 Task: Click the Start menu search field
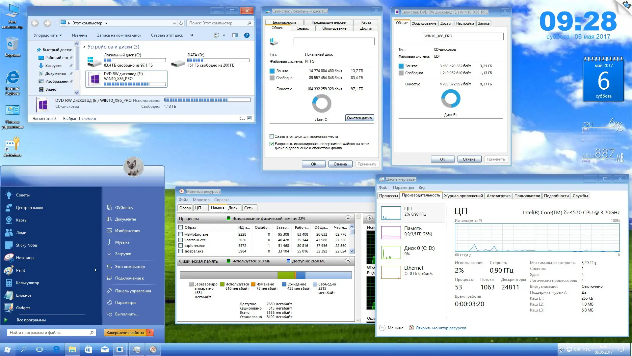(49, 333)
